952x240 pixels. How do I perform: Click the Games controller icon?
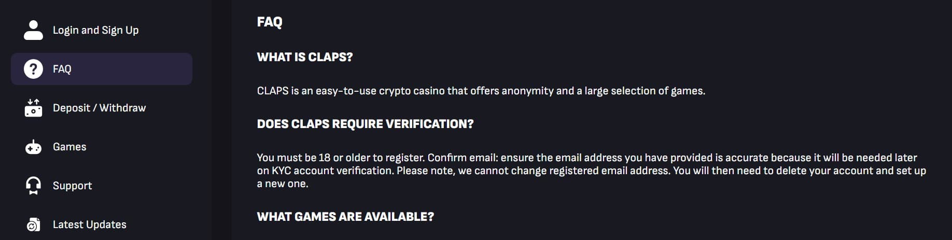(x=34, y=147)
